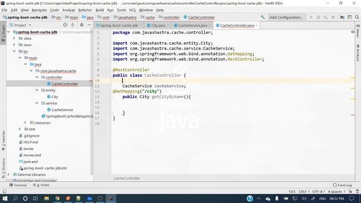Viewport: 361px width, 203px height.
Task: Click the Build project hammer icon
Action: [x=262, y=17]
